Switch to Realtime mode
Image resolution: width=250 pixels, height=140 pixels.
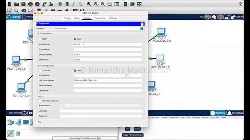218,113
